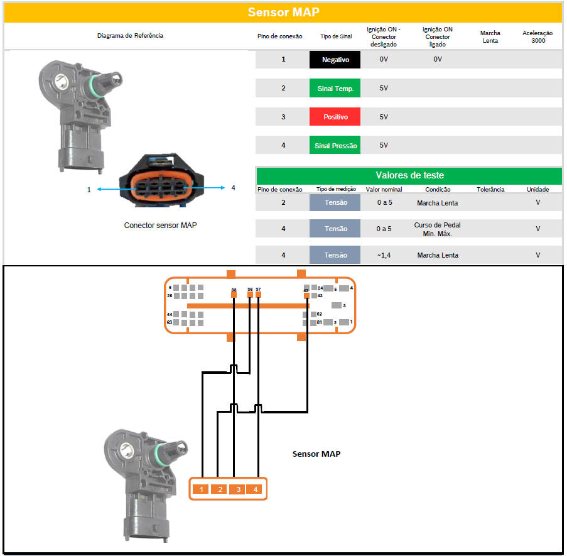The width and height of the screenshot is (567, 556).
Task: Click ECU connector pin 37
Action: pos(258,293)
